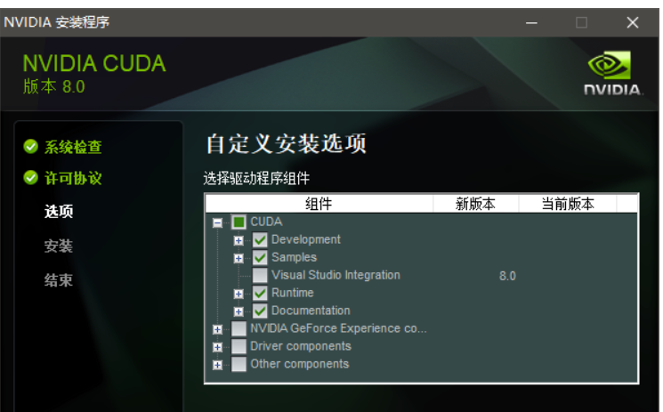Click the green checkmark beside 系统检查
The image size is (663, 412).
tap(31, 147)
